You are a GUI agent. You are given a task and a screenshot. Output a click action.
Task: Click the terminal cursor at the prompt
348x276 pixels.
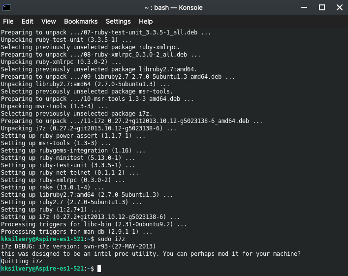99,269
